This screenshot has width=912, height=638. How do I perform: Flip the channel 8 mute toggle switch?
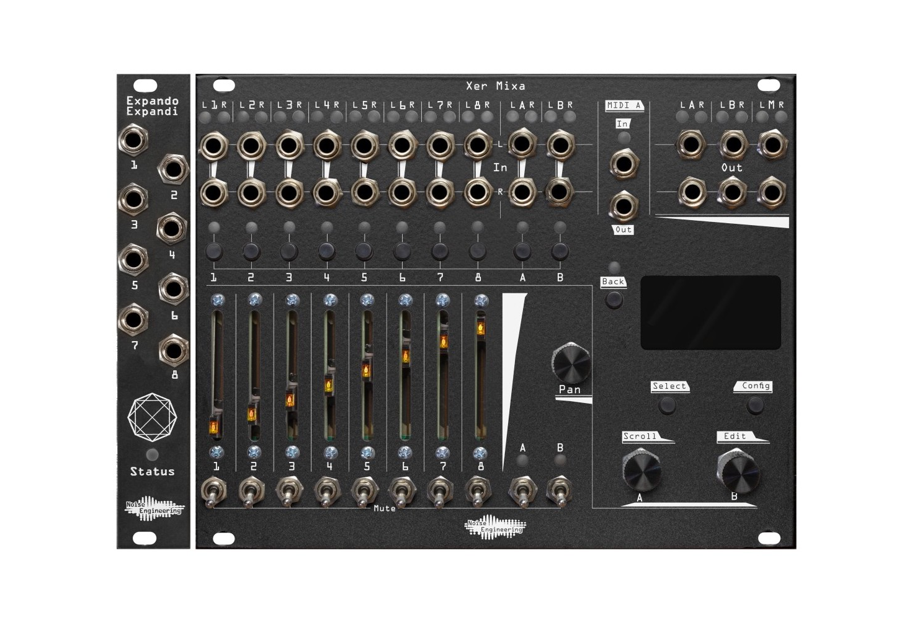click(477, 492)
